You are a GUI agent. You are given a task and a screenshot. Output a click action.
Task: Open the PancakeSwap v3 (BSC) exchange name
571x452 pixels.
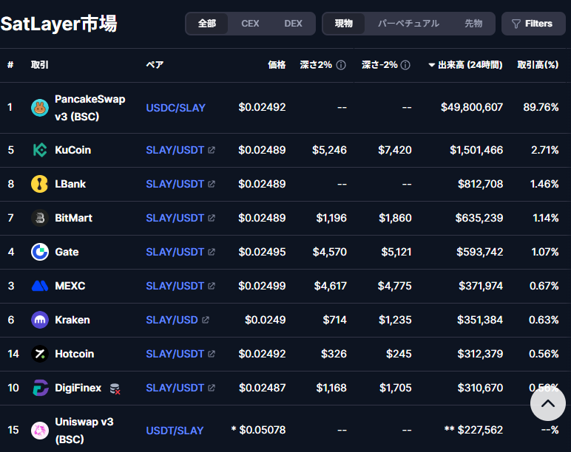90,108
